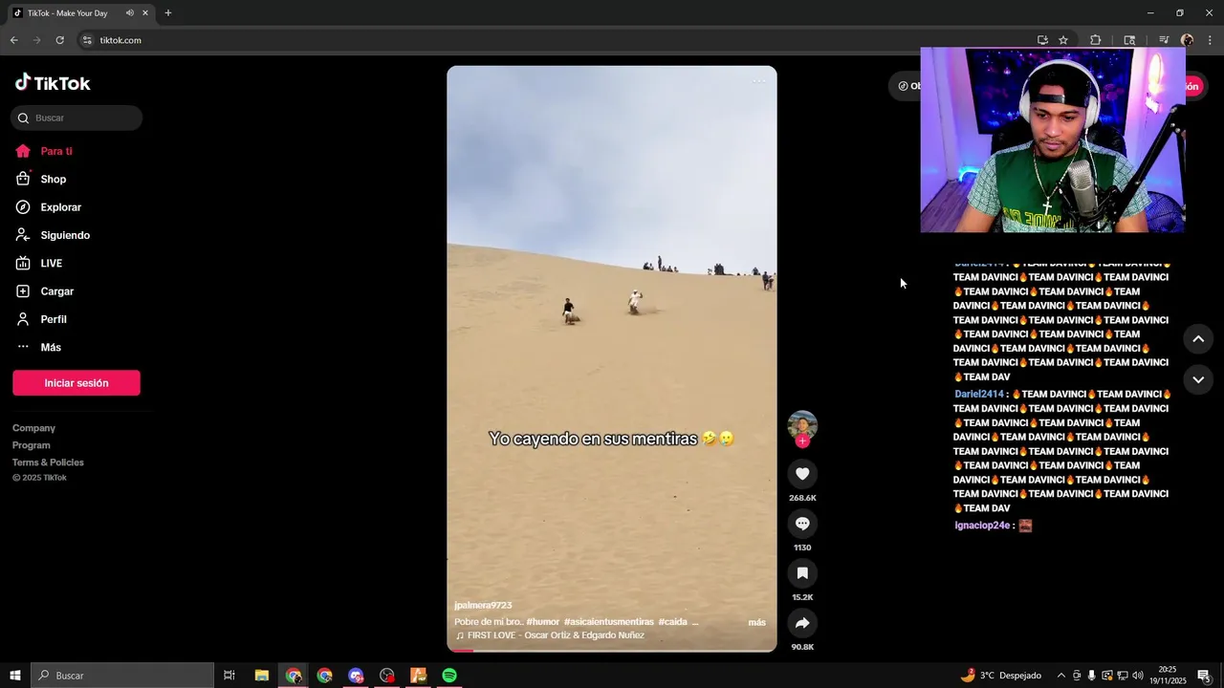Click the taskbar microphone icon
The image size is (1224, 688).
(1091, 676)
